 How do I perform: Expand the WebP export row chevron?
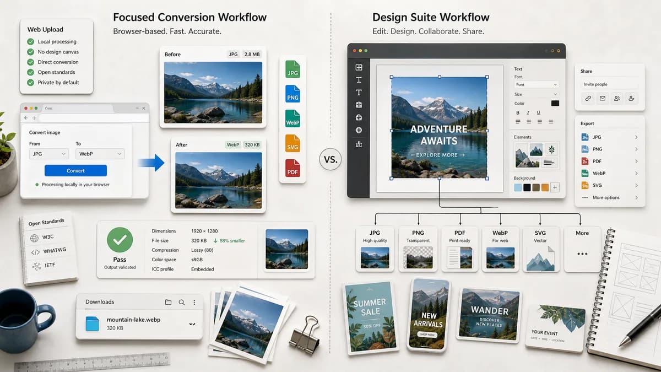coord(636,174)
